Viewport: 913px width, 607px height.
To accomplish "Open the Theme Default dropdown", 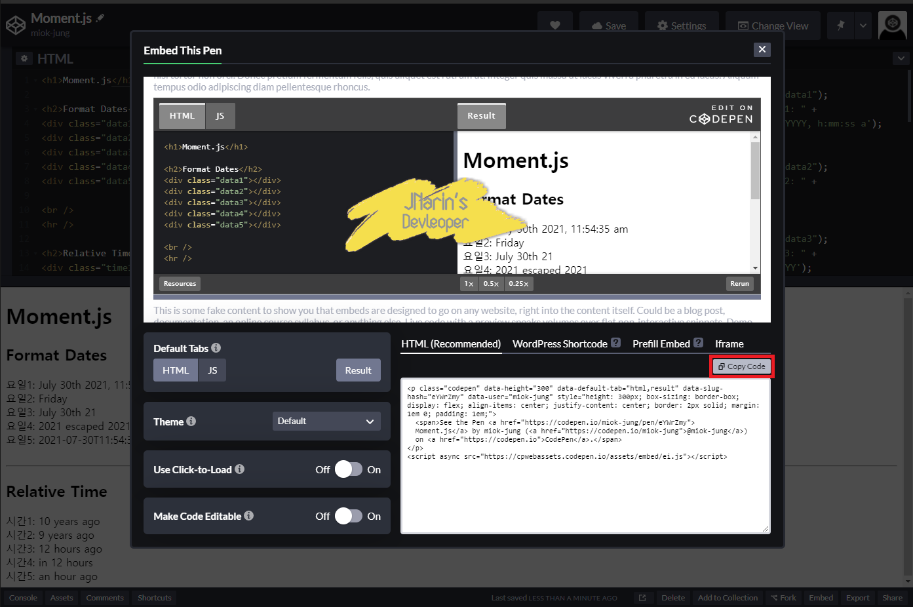I will [x=326, y=421].
